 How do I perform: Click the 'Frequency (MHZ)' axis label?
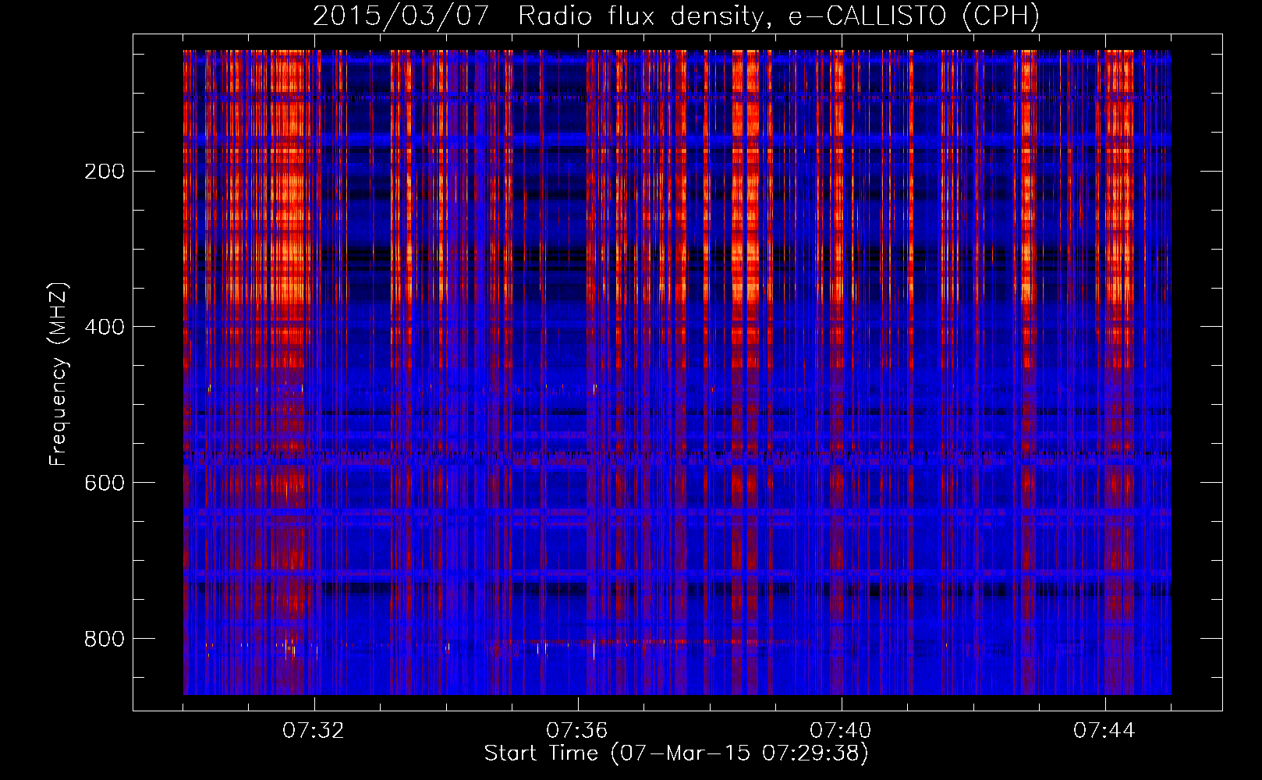58,374
